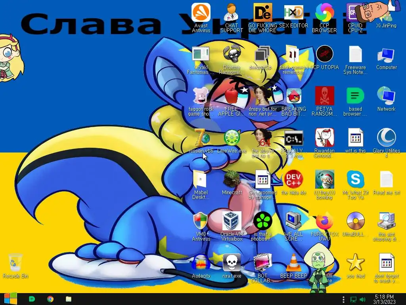Select 'the above but no s...' 64 icon

[262, 143]
